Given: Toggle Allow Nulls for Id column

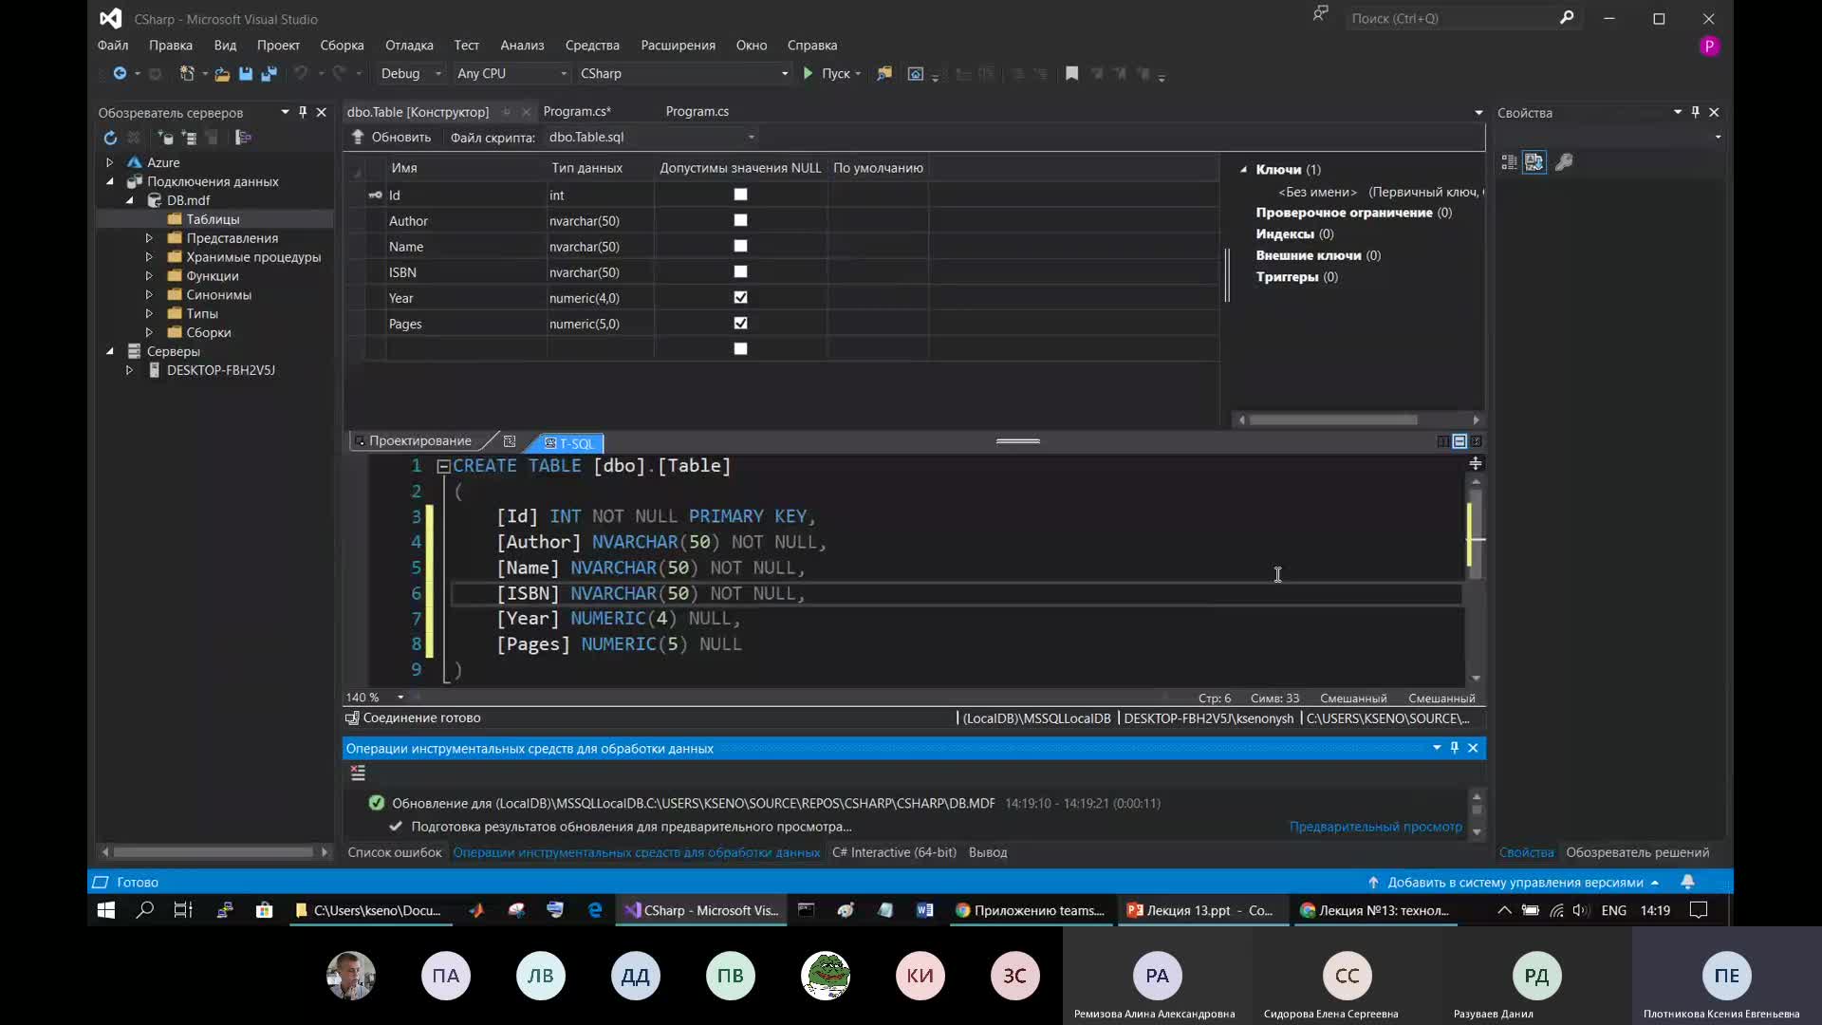Looking at the screenshot, I should pyautogui.click(x=741, y=195).
